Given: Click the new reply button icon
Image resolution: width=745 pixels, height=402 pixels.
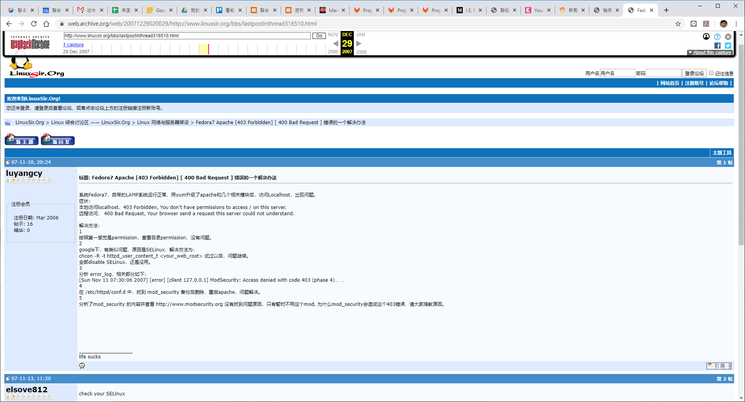Looking at the screenshot, I should pos(58,139).
